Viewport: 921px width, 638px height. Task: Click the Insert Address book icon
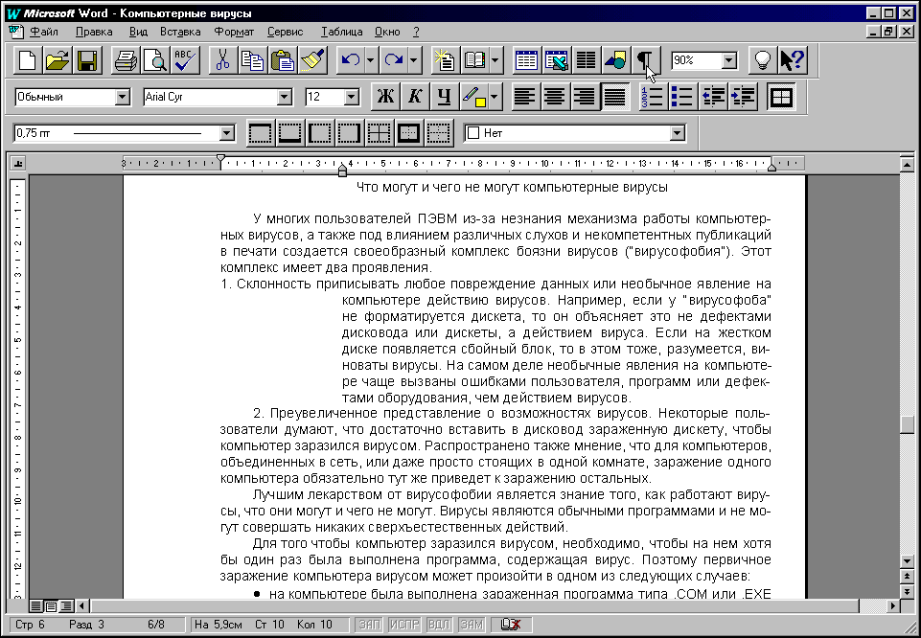pos(474,60)
